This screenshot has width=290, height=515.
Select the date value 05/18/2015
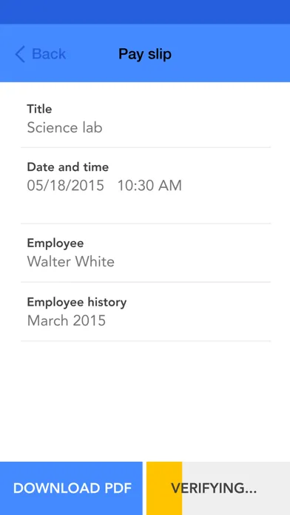pos(65,186)
